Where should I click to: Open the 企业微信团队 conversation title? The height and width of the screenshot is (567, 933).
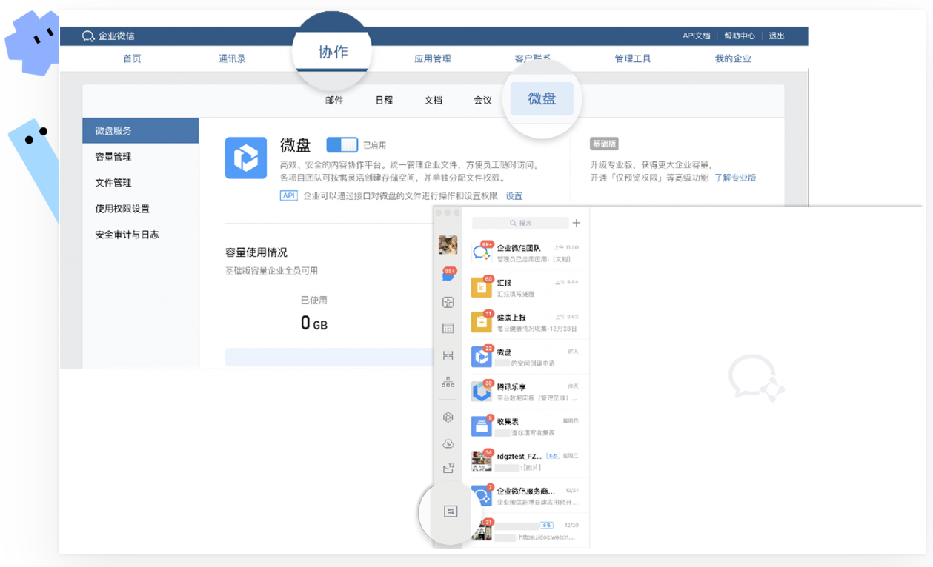519,248
